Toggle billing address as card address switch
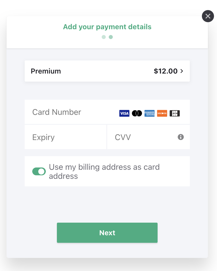 click(x=39, y=172)
